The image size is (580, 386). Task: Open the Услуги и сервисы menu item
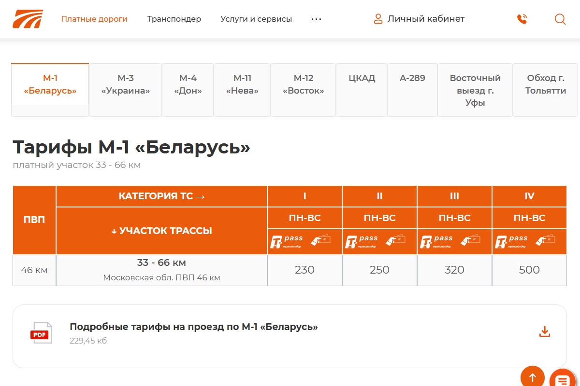(x=256, y=19)
